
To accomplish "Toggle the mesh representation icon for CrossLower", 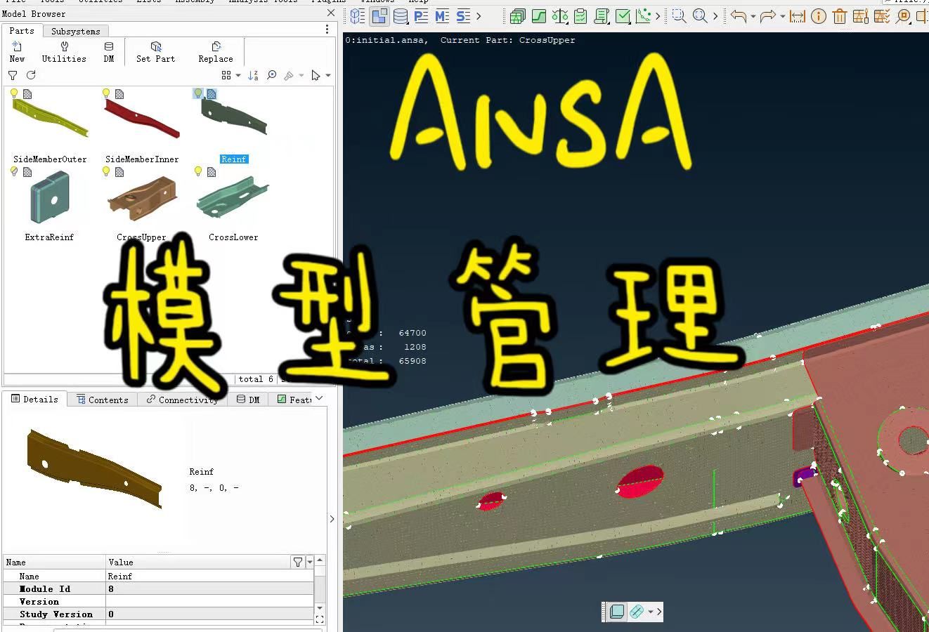I will coord(212,172).
